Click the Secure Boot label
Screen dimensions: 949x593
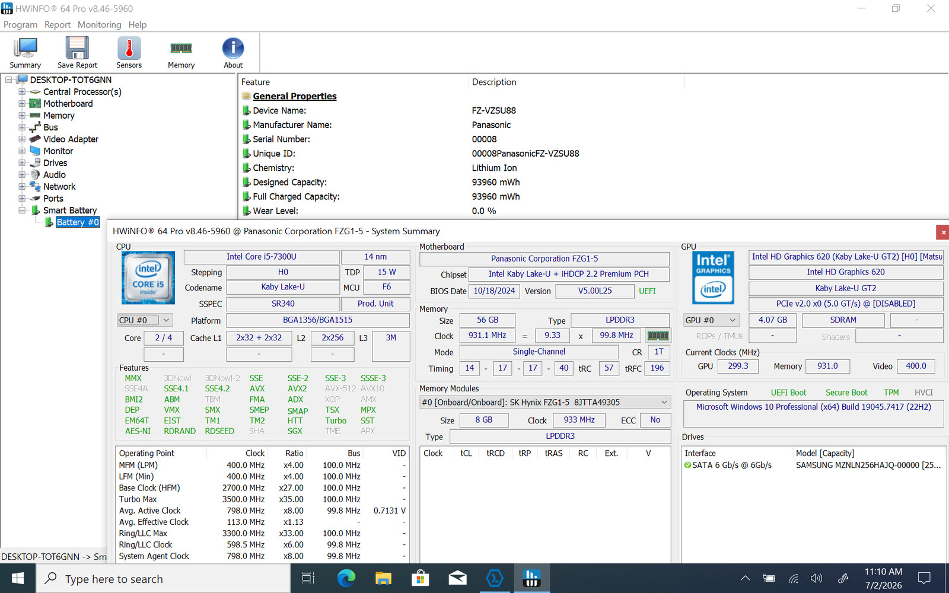(x=846, y=393)
